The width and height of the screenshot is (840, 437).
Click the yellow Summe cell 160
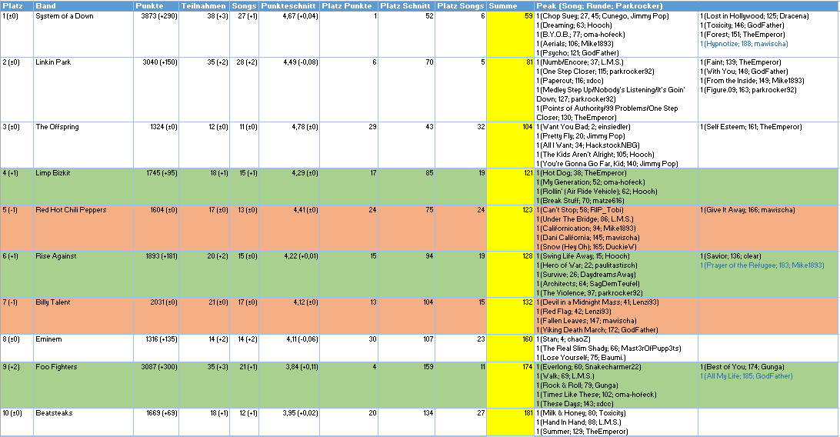(x=511, y=348)
